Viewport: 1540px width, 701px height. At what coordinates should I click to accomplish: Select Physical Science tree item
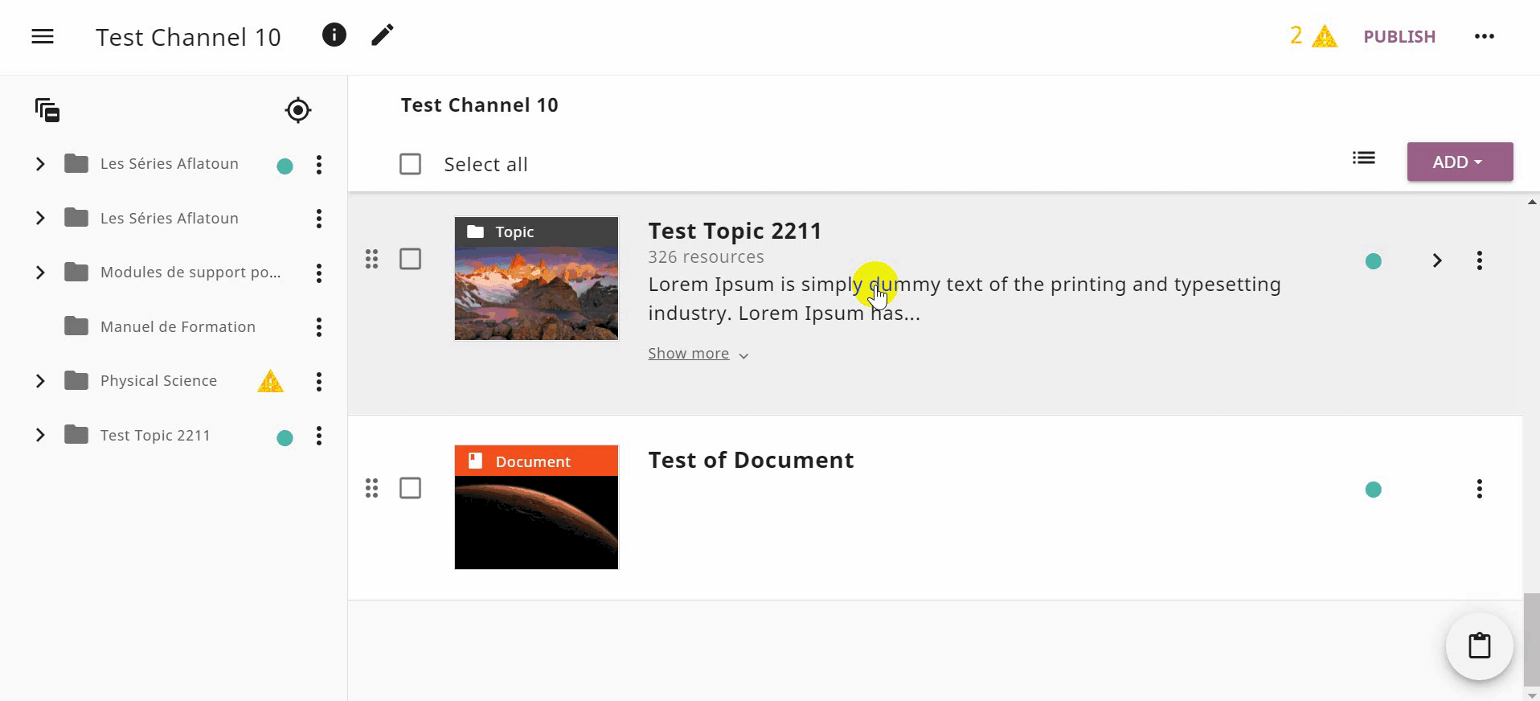coord(158,381)
